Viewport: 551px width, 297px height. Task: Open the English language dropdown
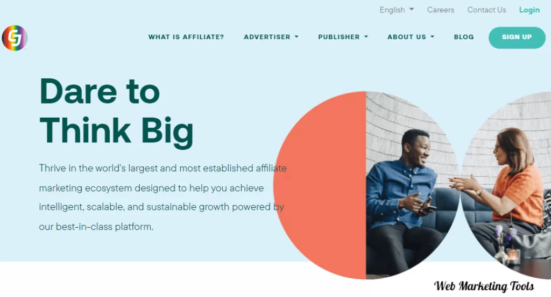click(x=397, y=10)
